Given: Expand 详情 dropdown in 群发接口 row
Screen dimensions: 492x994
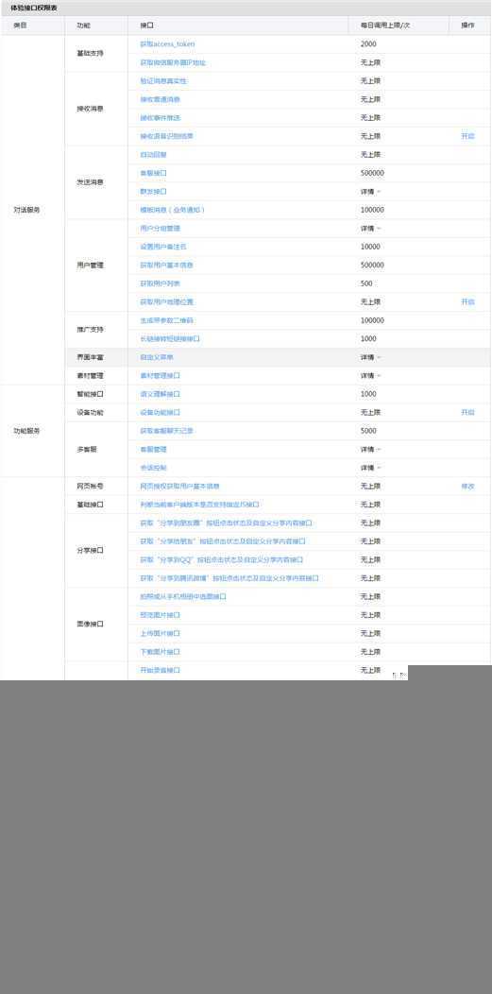Looking at the screenshot, I should click(371, 192).
